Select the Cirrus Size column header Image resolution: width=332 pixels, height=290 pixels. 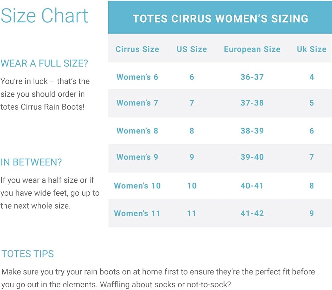click(x=137, y=49)
